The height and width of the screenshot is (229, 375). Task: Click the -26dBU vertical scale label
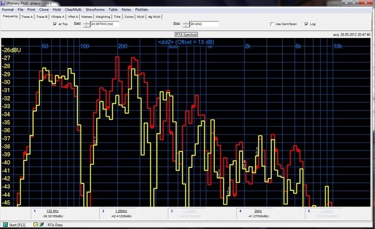[x=11, y=50]
